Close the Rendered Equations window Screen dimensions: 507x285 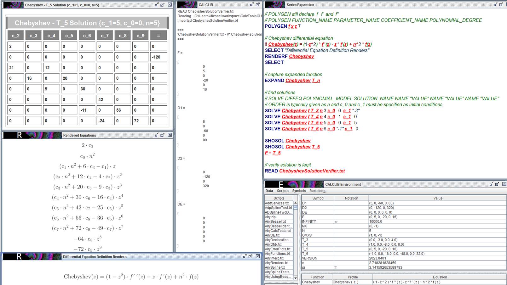pos(170,135)
